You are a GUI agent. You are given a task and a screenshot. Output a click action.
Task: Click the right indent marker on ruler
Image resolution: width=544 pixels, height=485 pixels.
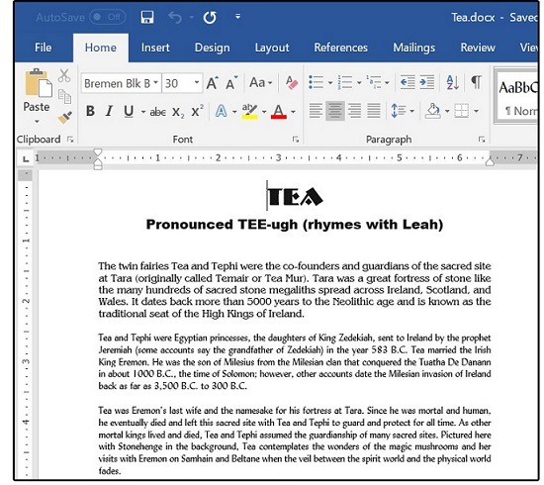pyautogui.click(x=490, y=161)
